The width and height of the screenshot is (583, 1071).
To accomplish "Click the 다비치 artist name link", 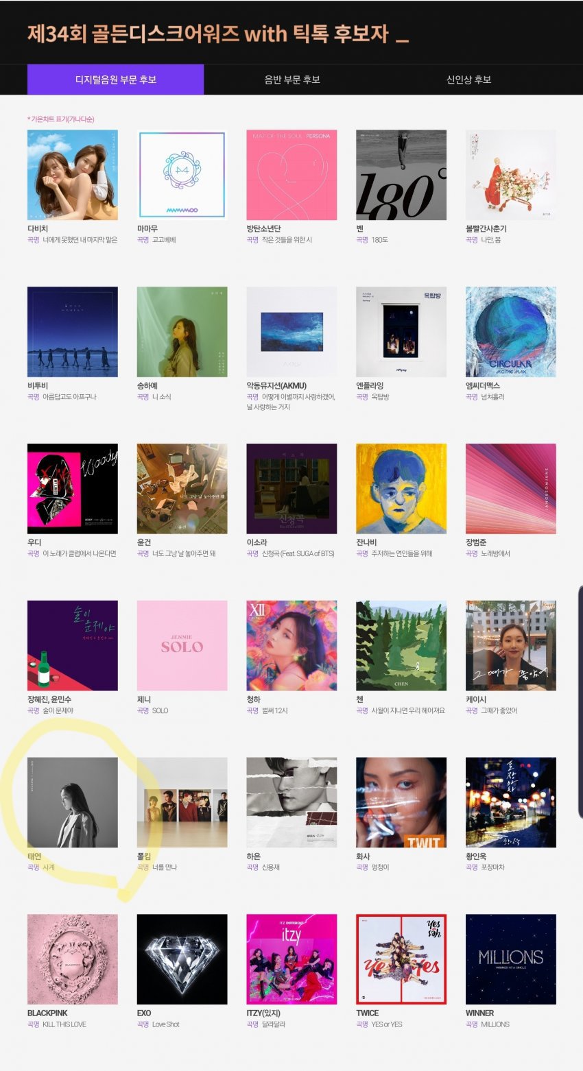I will (38, 228).
